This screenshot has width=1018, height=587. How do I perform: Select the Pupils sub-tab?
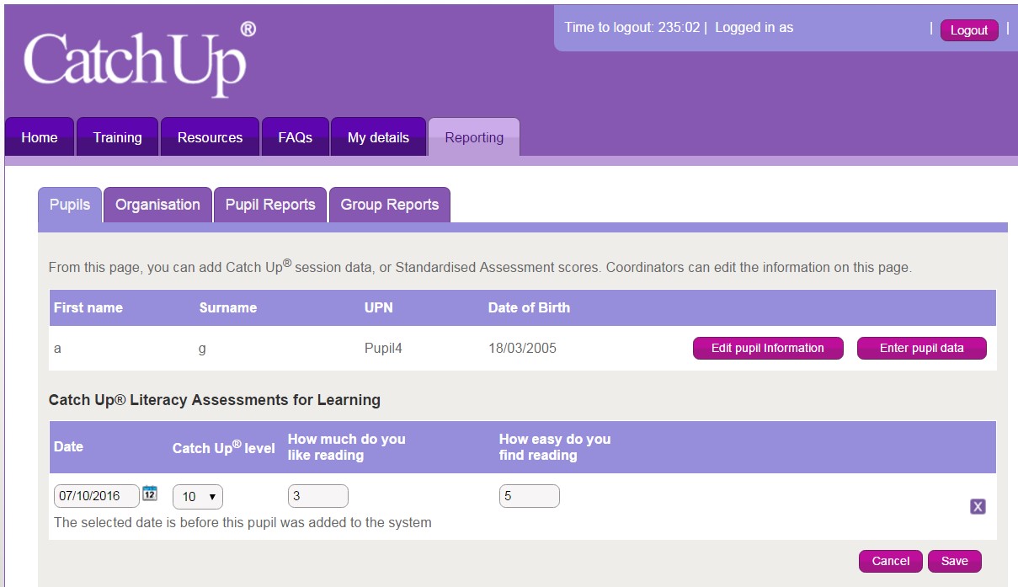[70, 205]
